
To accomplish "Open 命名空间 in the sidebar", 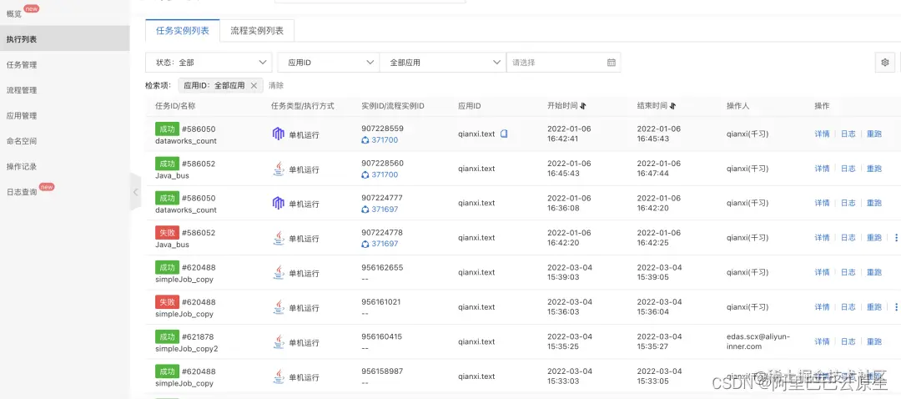I will [x=21, y=141].
